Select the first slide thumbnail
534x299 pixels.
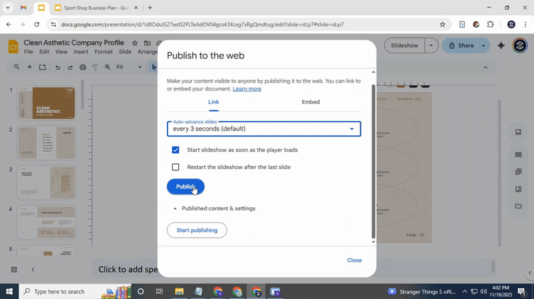point(45,104)
